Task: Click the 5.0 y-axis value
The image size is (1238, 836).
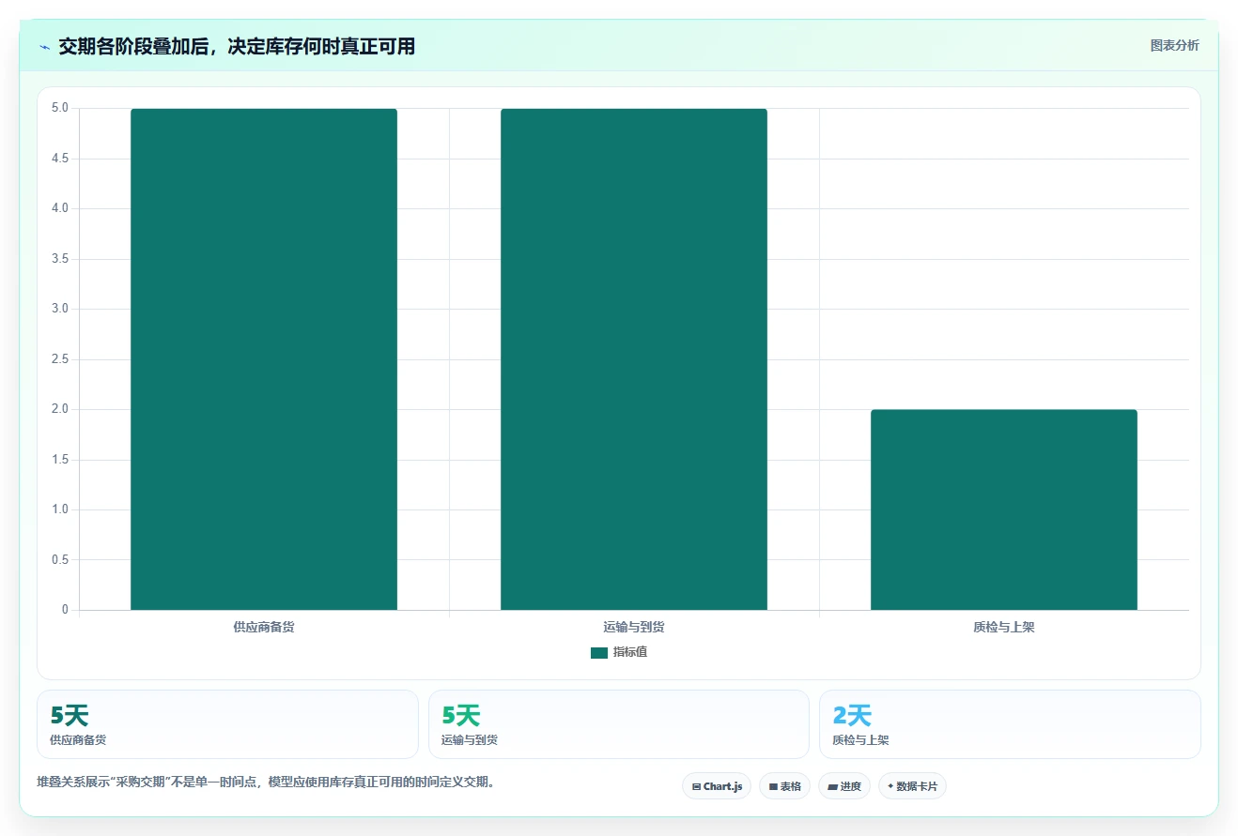Action: tap(60, 108)
